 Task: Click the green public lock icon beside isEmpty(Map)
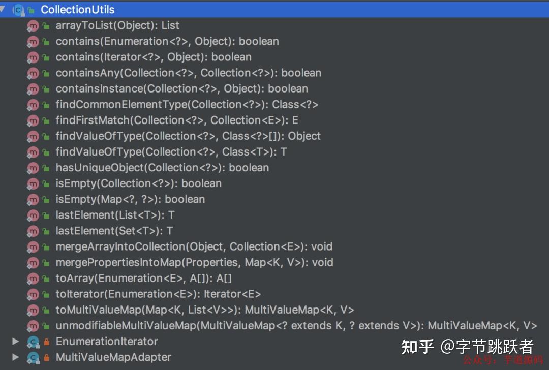(x=46, y=200)
